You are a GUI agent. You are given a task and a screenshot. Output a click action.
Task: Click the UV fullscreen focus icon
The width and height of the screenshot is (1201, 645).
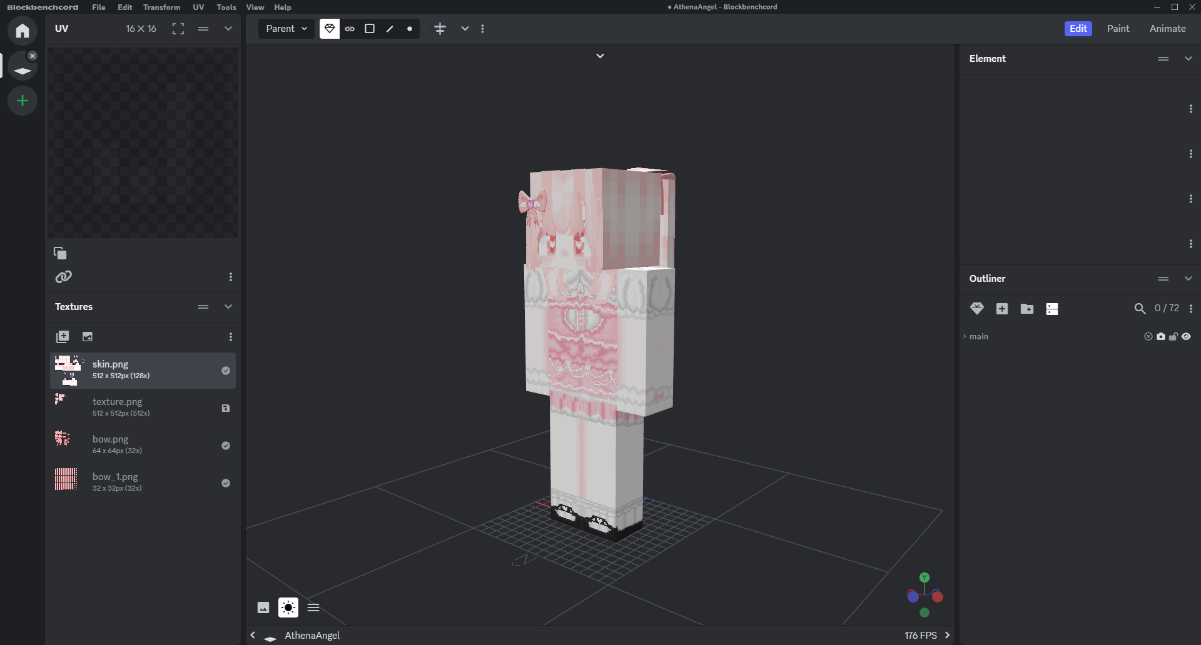pos(178,29)
